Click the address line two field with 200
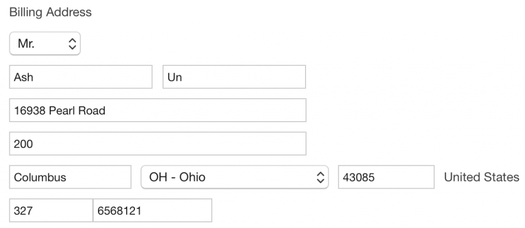 [x=157, y=144]
